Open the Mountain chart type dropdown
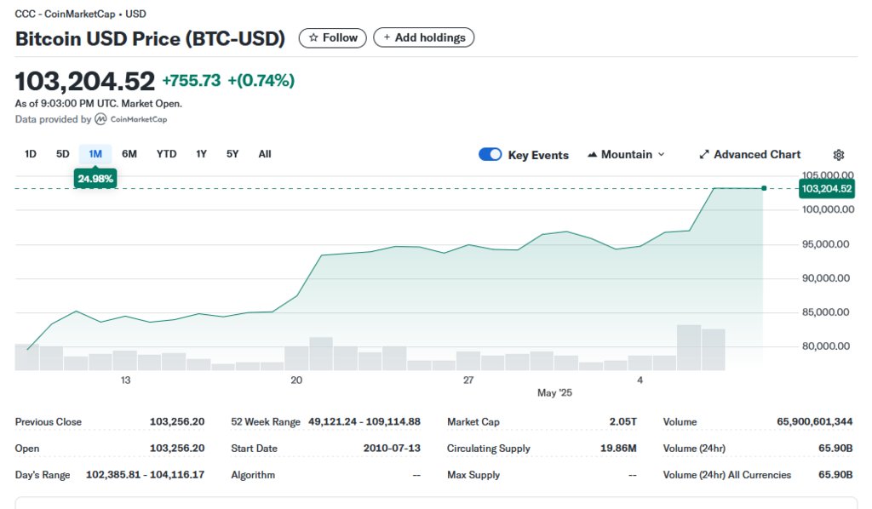 [x=626, y=154]
